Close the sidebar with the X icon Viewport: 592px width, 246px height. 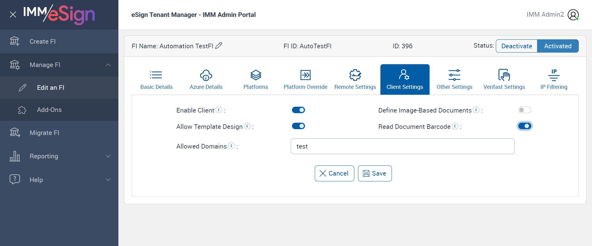point(13,14)
